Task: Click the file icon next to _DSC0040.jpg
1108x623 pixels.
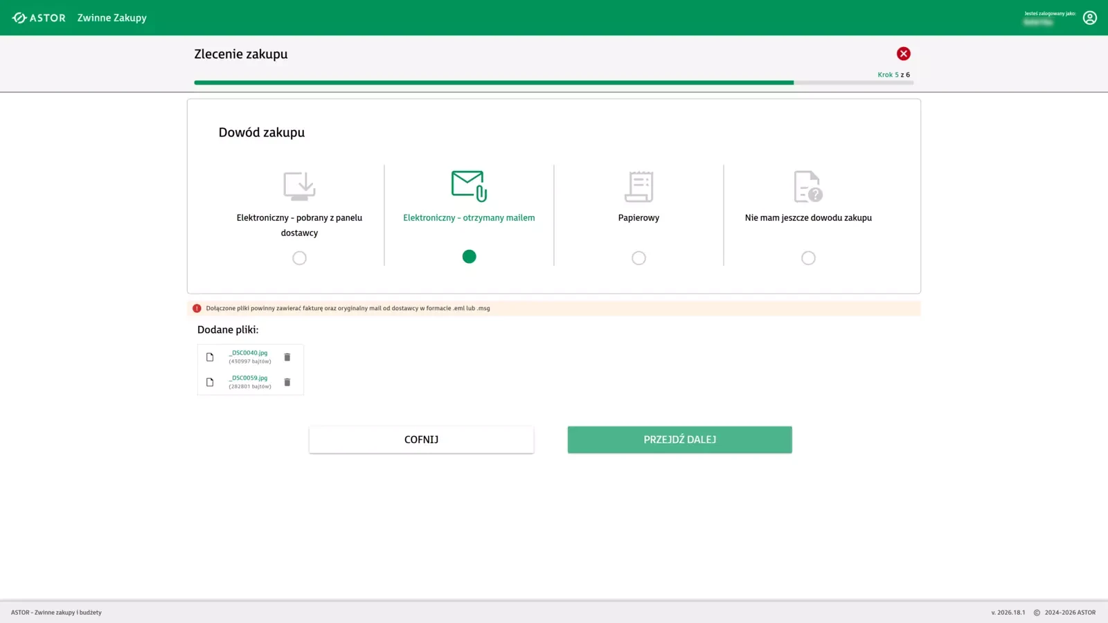Action: pos(210,356)
